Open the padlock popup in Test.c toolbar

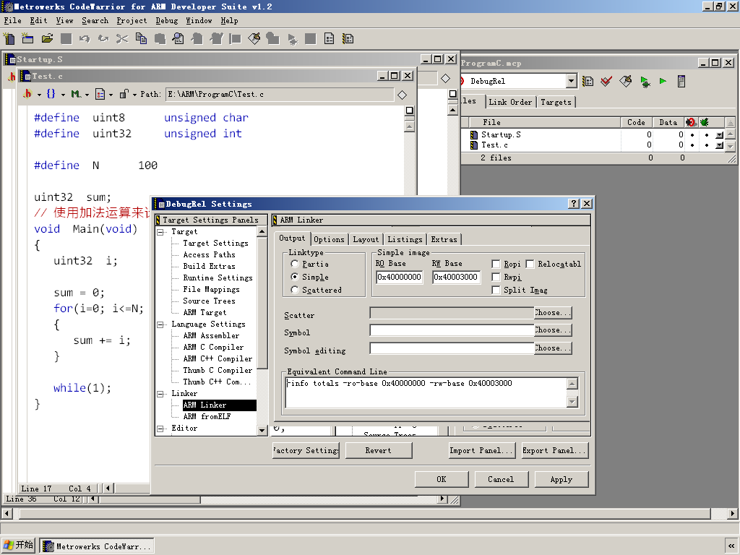(128, 94)
